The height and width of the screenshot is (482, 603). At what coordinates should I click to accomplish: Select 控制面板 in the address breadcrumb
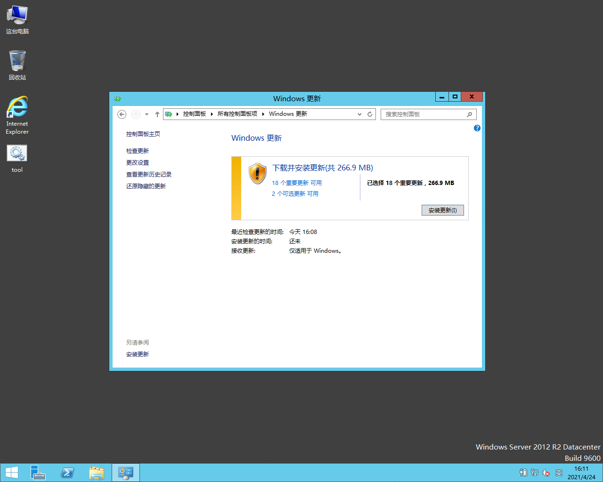pyautogui.click(x=195, y=114)
